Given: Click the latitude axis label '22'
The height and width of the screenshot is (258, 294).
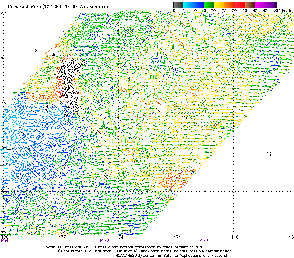Looking at the screenshot, I should click(3, 190).
